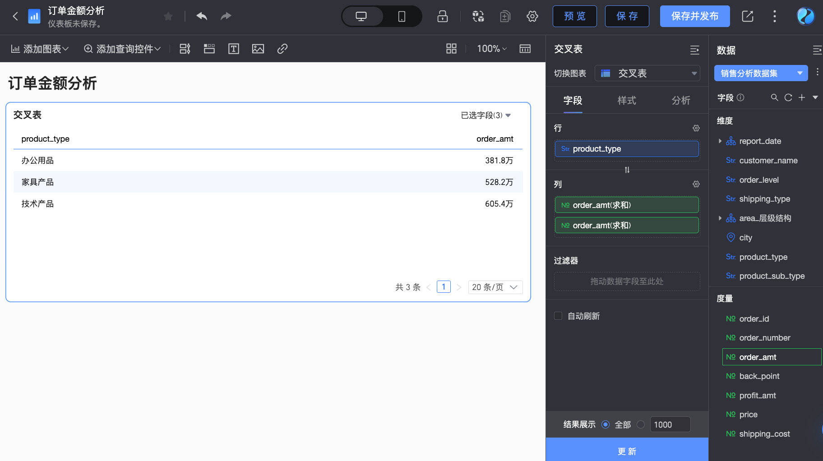Search fields with magnifier icon
The height and width of the screenshot is (461, 823).
(774, 97)
